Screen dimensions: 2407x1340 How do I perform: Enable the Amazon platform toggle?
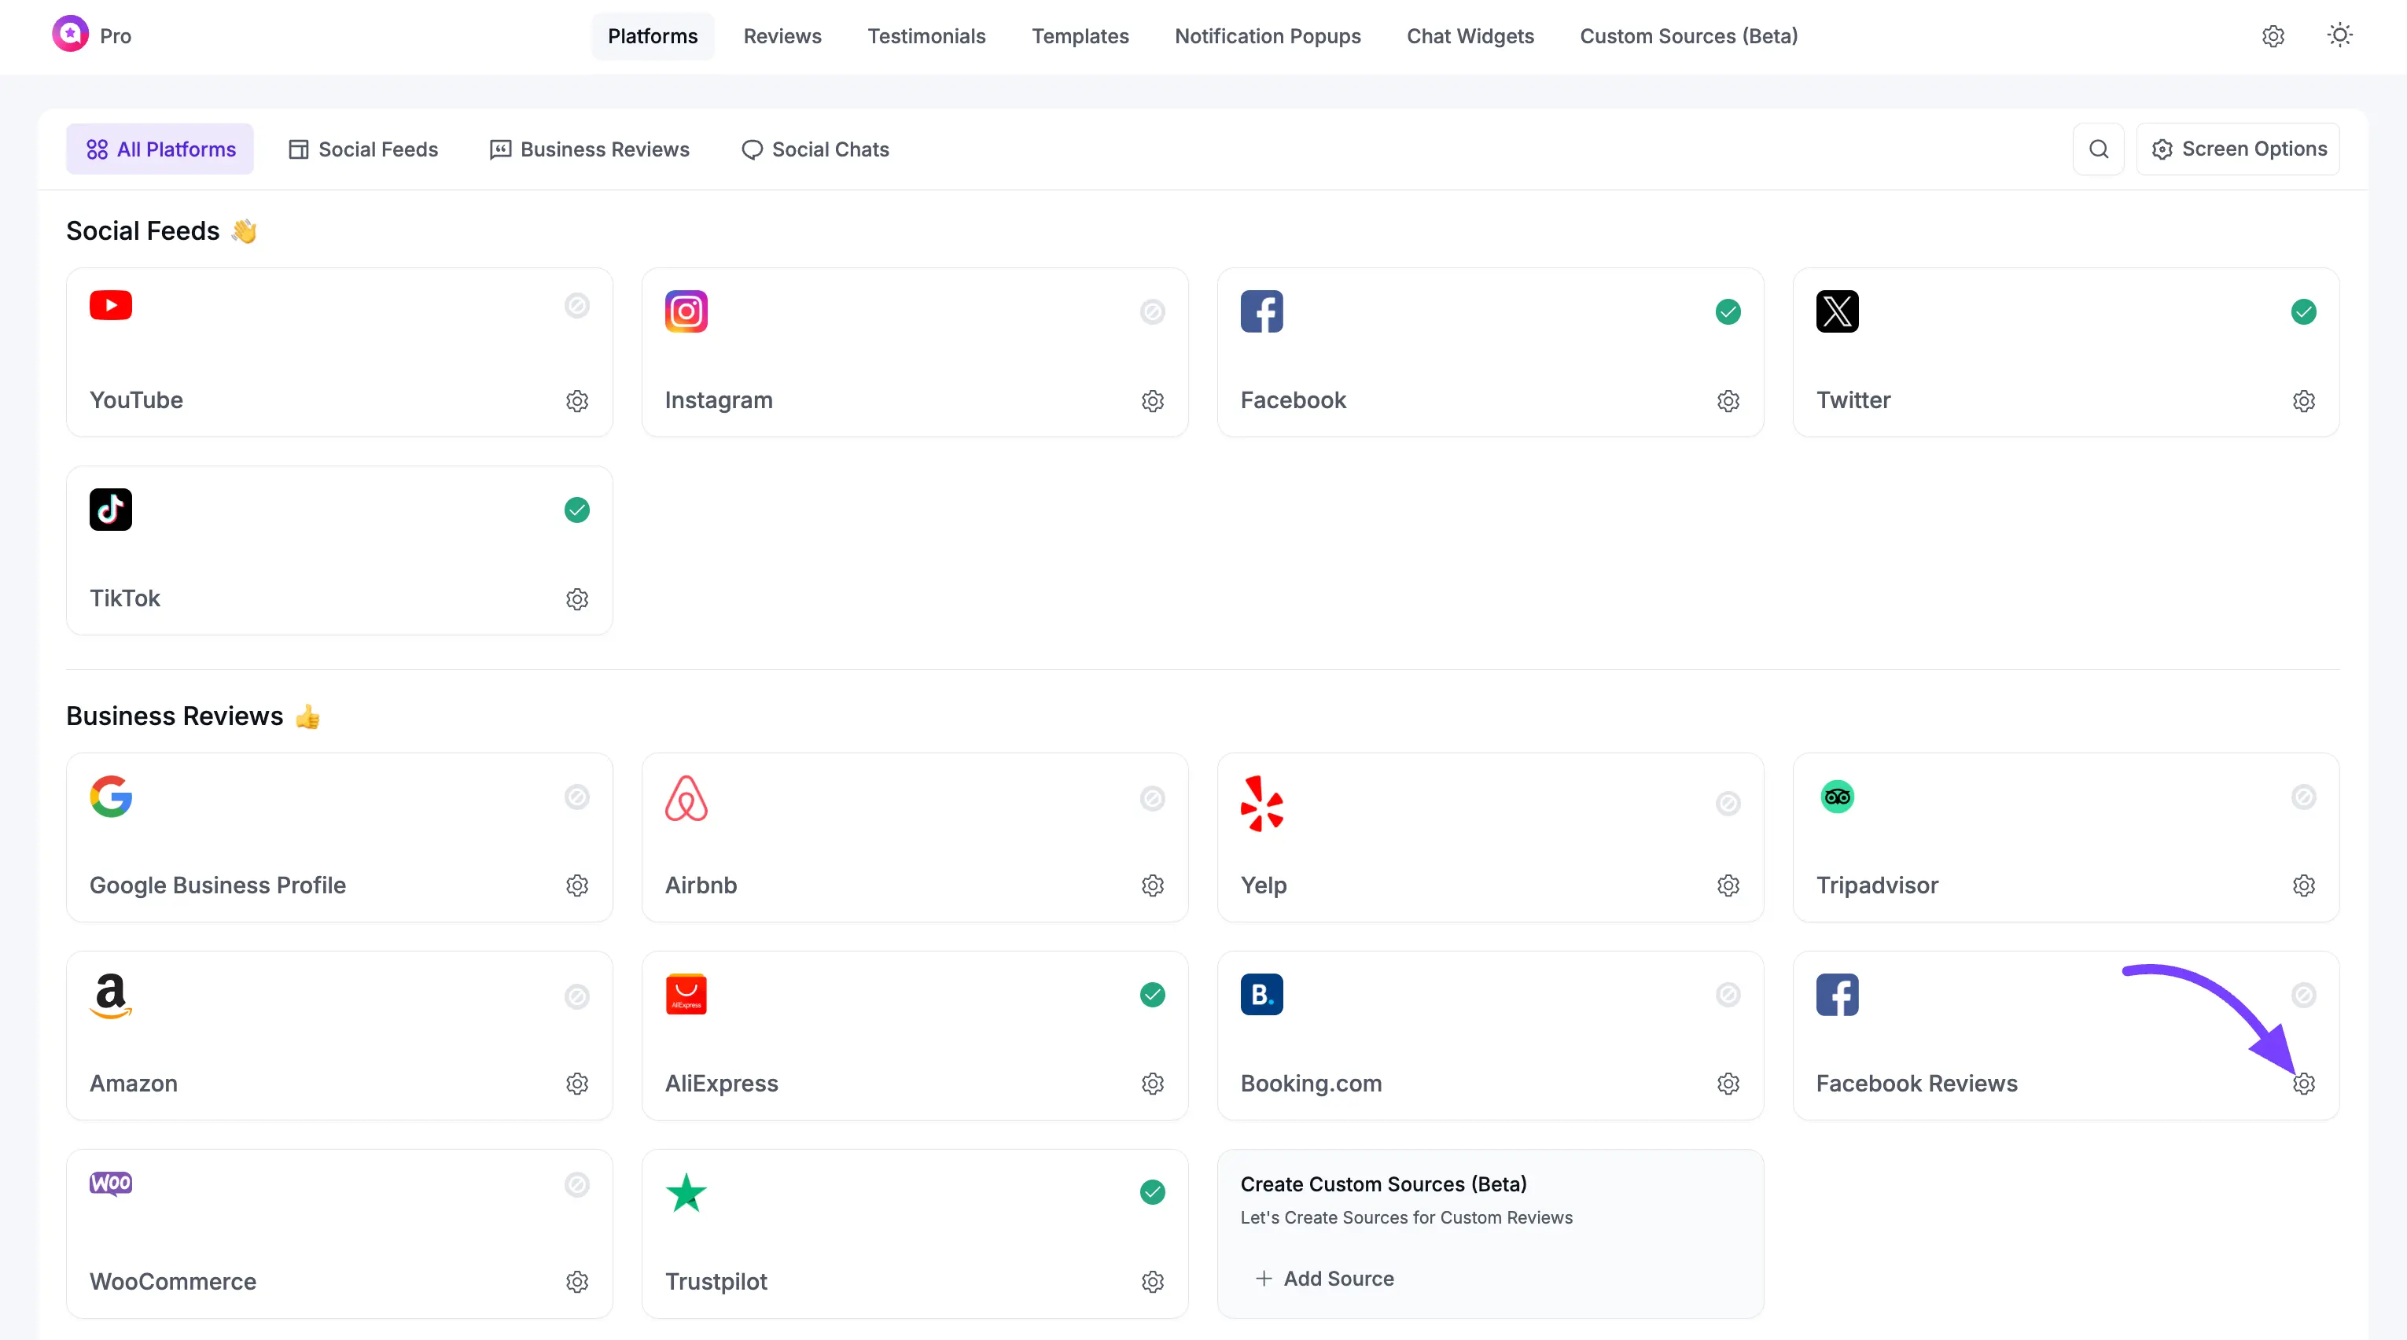click(576, 996)
